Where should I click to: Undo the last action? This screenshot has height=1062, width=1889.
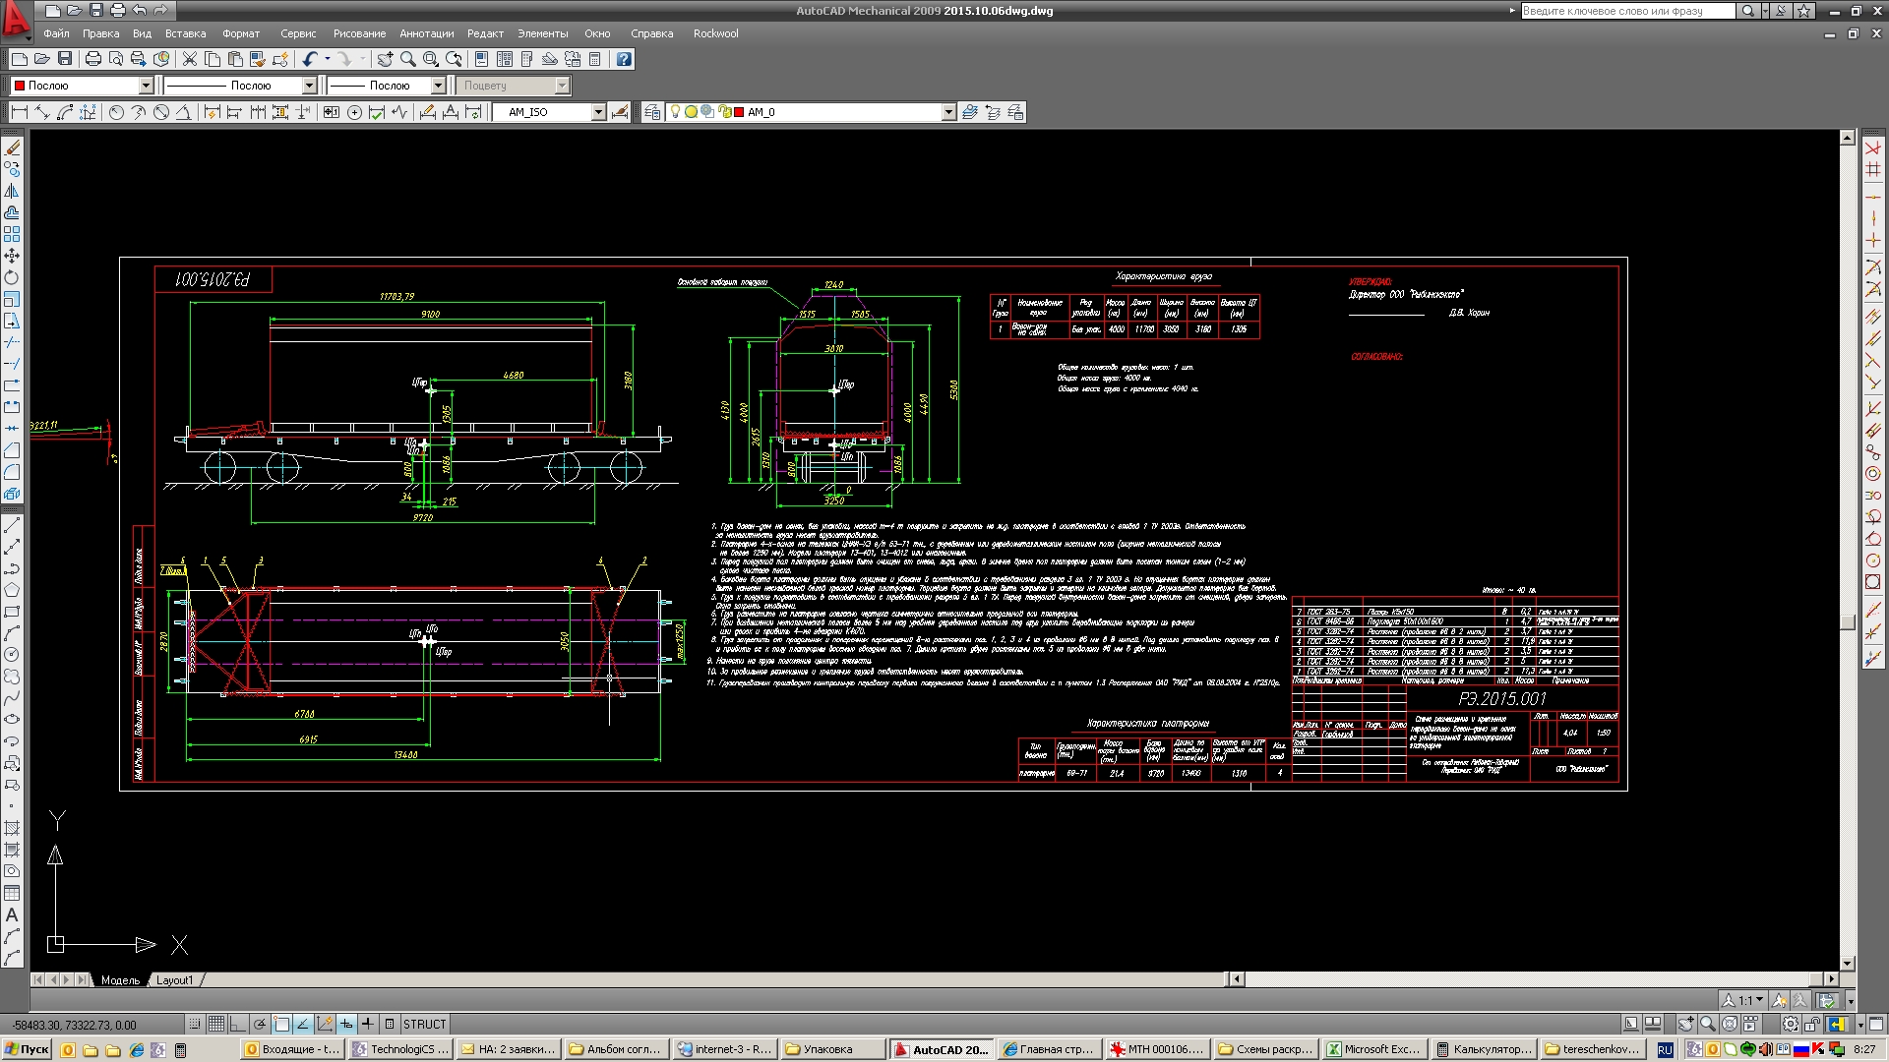pos(310,59)
